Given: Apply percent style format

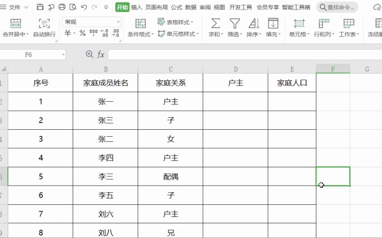Looking at the screenshot, I should (x=83, y=33).
